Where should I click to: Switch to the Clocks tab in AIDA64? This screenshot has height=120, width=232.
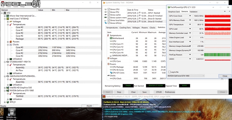pos(152,28)
